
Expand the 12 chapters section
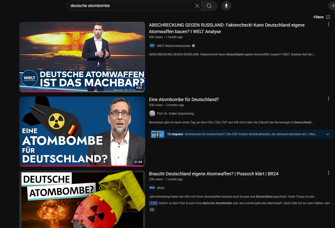(x=328, y=134)
